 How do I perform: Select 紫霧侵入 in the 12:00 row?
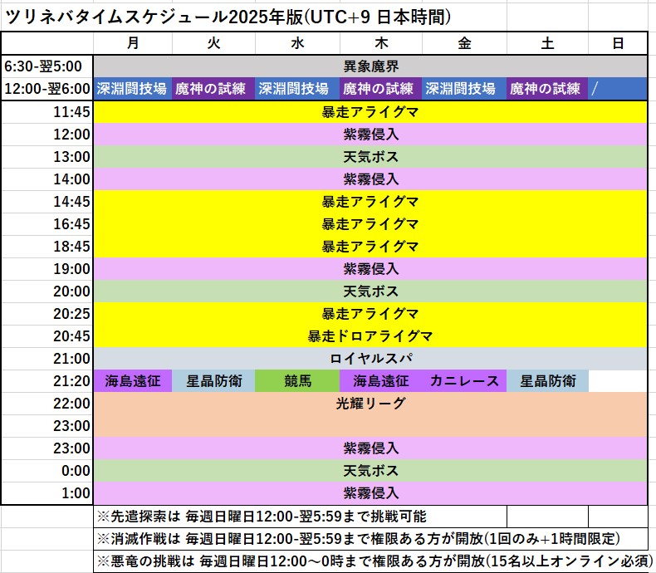click(x=370, y=135)
